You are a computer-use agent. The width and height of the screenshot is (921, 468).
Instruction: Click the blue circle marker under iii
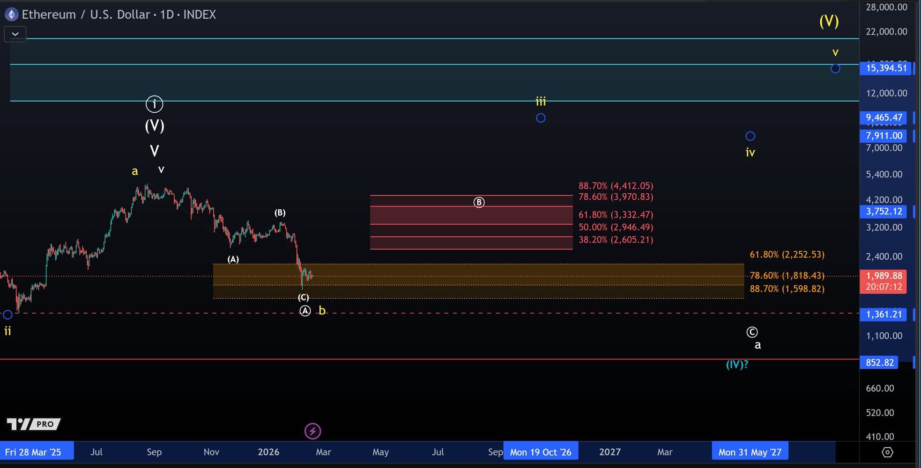pos(541,118)
